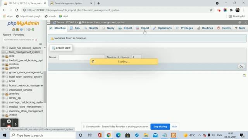Screen dimensions: 248x139
Task: Click the log out icon beside home
Action: coord(17,29)
